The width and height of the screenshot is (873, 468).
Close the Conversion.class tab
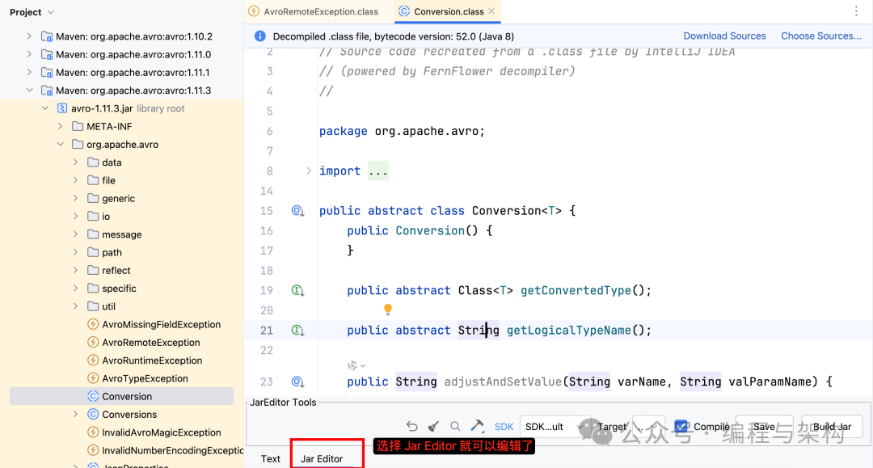pyautogui.click(x=491, y=11)
